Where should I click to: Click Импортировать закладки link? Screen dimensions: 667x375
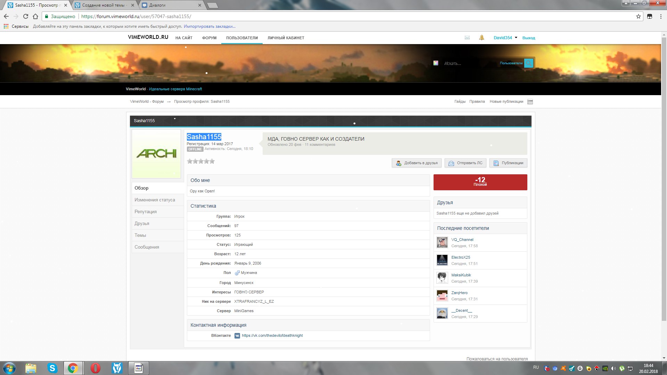click(209, 26)
